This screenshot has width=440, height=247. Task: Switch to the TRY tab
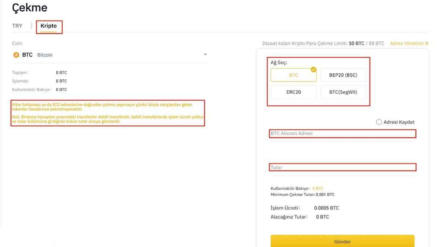[17, 26]
